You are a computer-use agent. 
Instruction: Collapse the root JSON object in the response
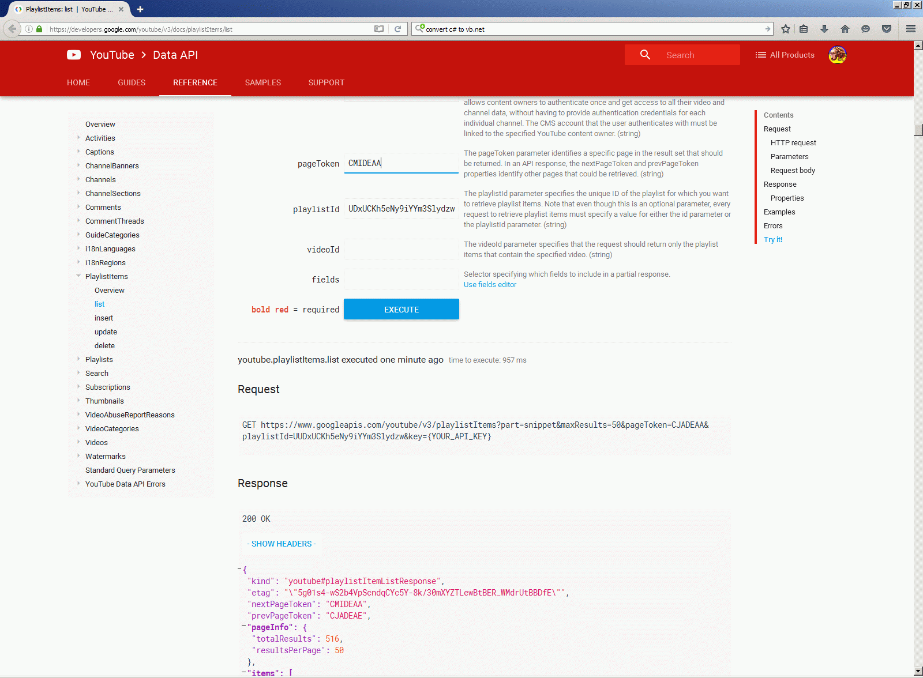click(x=239, y=569)
